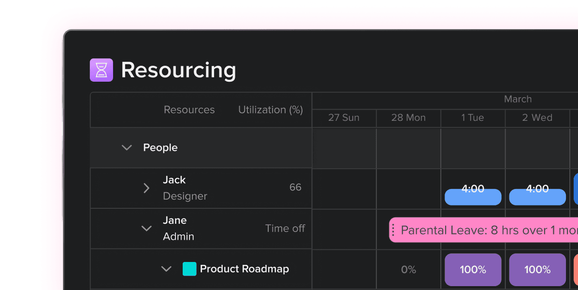The image size is (578, 290).
Task: Expand Jack's row with the right chevron
Action: pyautogui.click(x=146, y=188)
